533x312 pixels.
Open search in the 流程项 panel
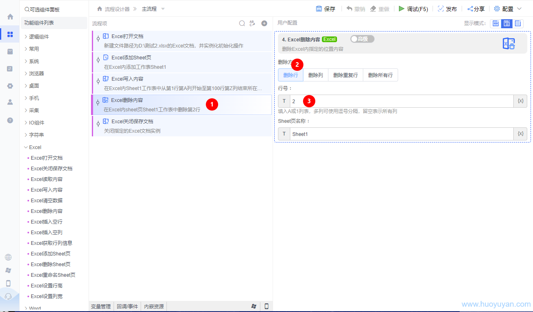click(242, 23)
